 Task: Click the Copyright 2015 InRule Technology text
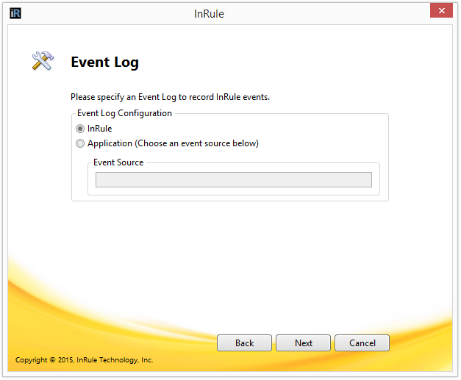coord(84,360)
